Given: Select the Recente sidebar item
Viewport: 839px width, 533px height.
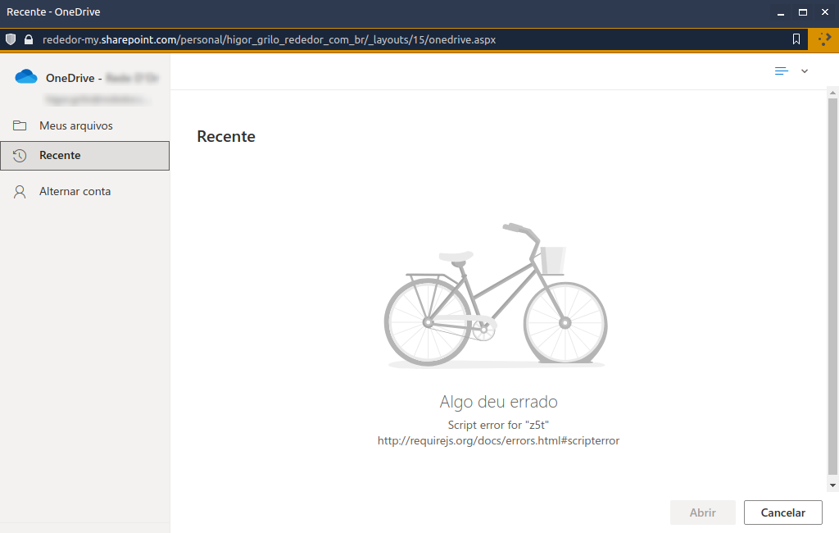Looking at the screenshot, I should (x=85, y=156).
